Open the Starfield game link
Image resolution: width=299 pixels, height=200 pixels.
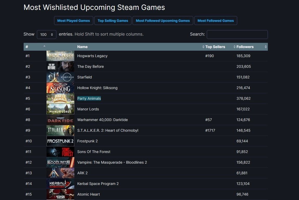point(84,77)
